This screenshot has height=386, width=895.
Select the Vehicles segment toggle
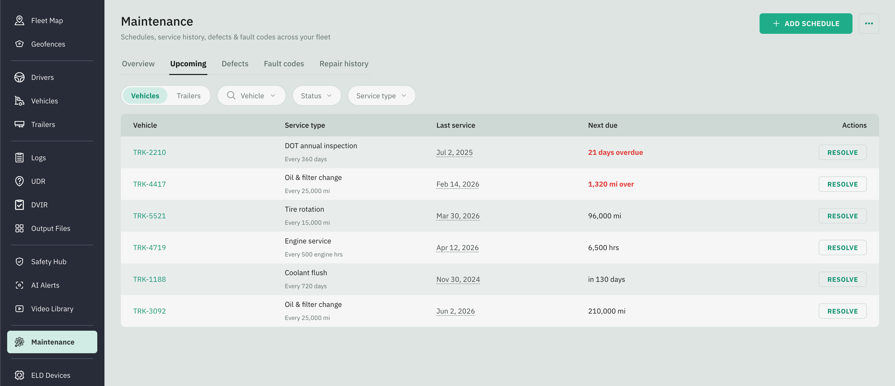pos(145,95)
